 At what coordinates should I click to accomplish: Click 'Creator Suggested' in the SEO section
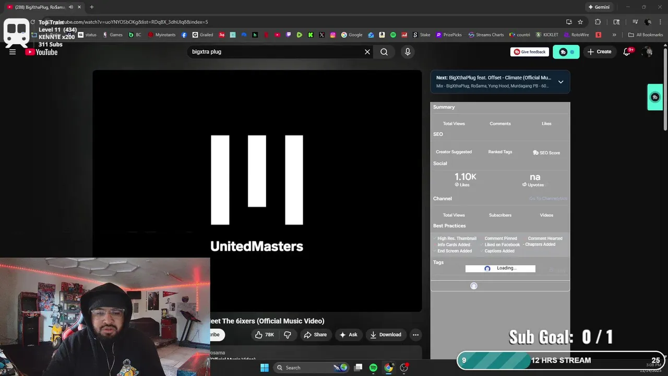pos(454,152)
